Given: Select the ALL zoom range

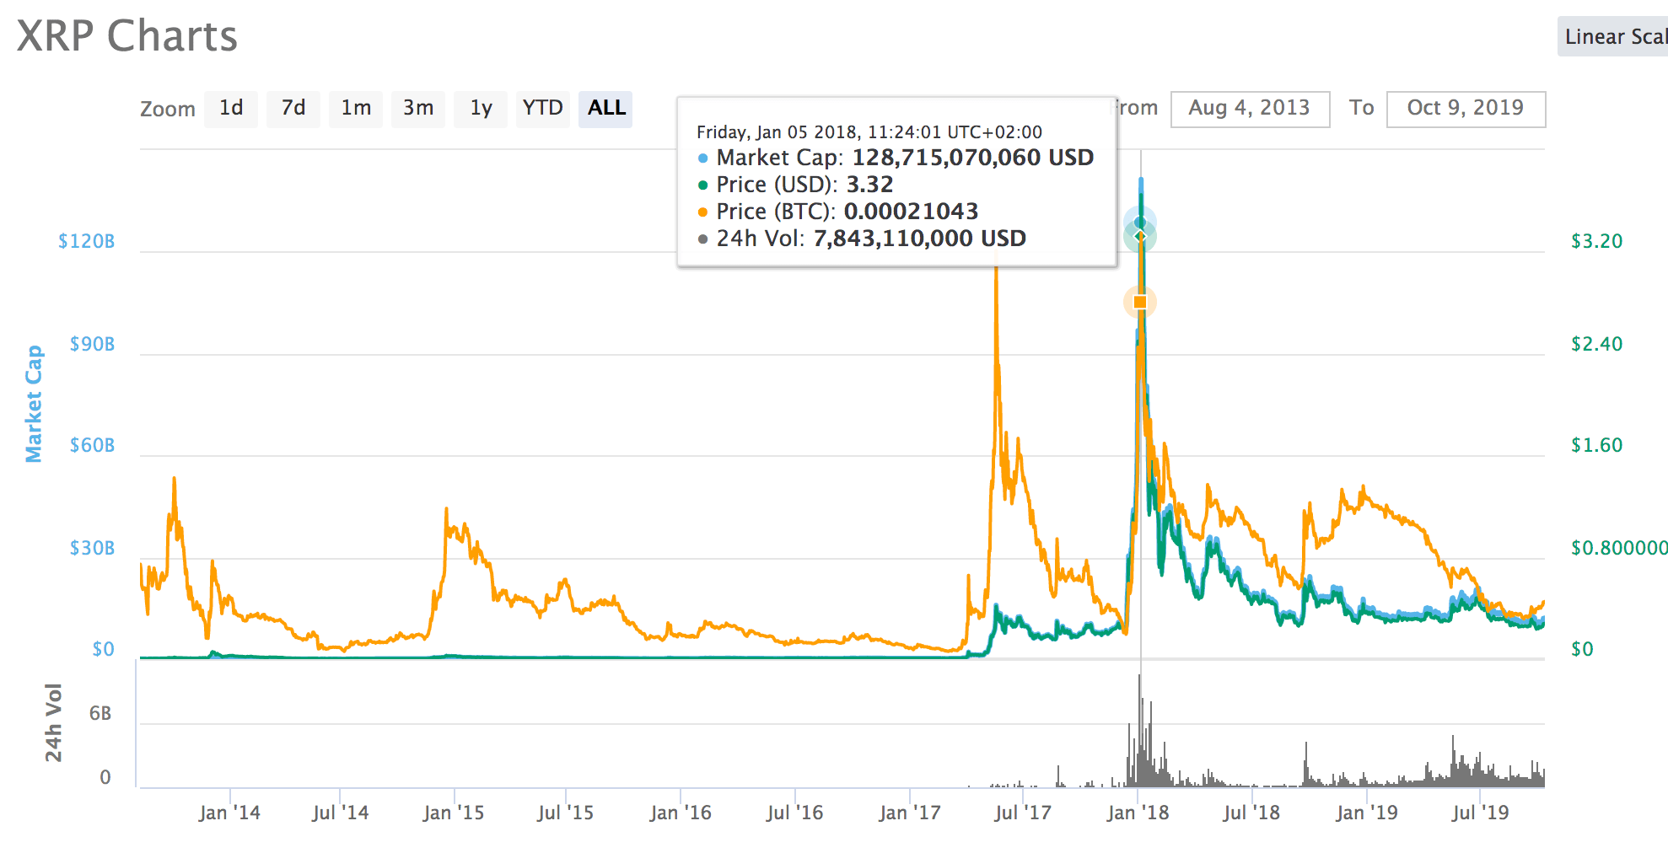Looking at the screenshot, I should click(606, 109).
